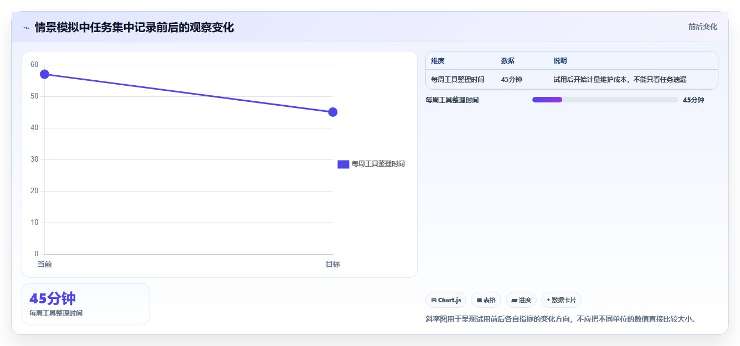Image resolution: width=740 pixels, height=346 pixels.
Task: Open the 45分钟 data card
Action: pyautogui.click(x=86, y=304)
